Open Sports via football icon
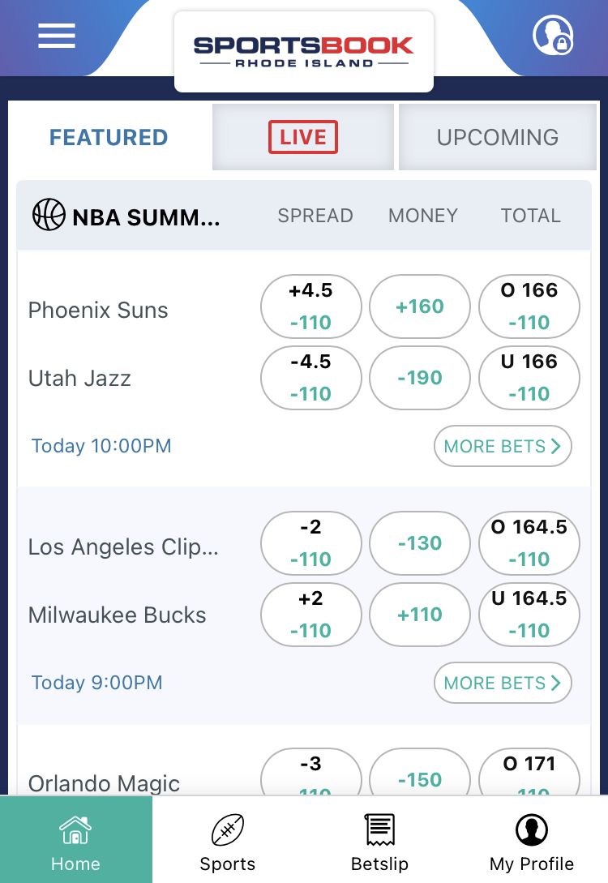 click(x=228, y=830)
